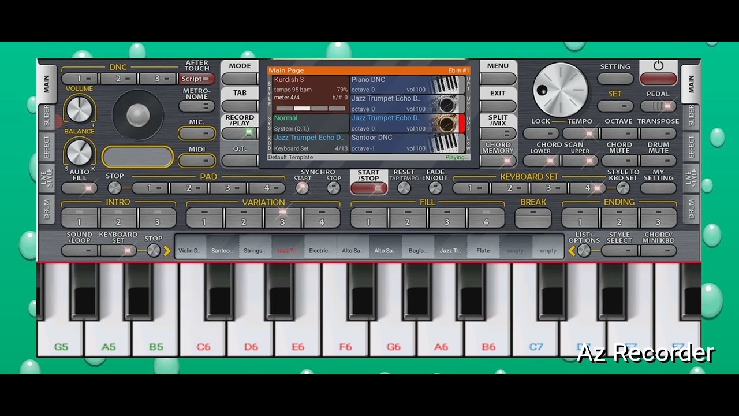739x416 pixels.
Task: Toggle the Metronome button
Action: pyautogui.click(x=197, y=106)
